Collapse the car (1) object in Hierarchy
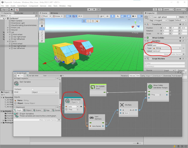 (8, 41)
